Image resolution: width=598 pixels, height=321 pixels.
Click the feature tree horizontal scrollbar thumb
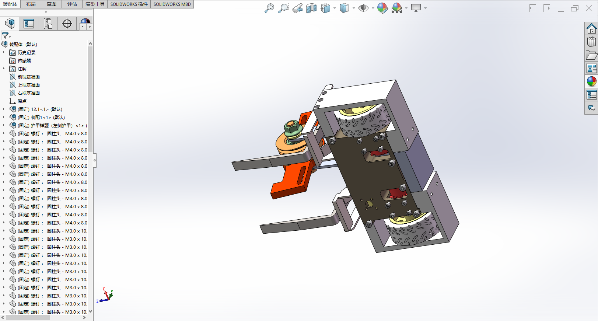(28, 318)
